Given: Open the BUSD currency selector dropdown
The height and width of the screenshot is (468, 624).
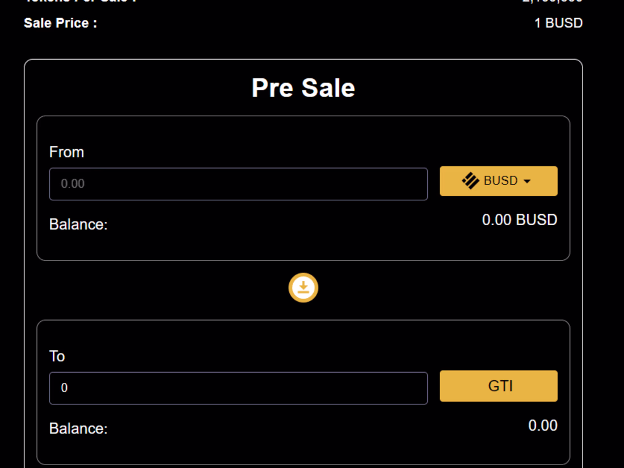Looking at the screenshot, I should pos(499,180).
